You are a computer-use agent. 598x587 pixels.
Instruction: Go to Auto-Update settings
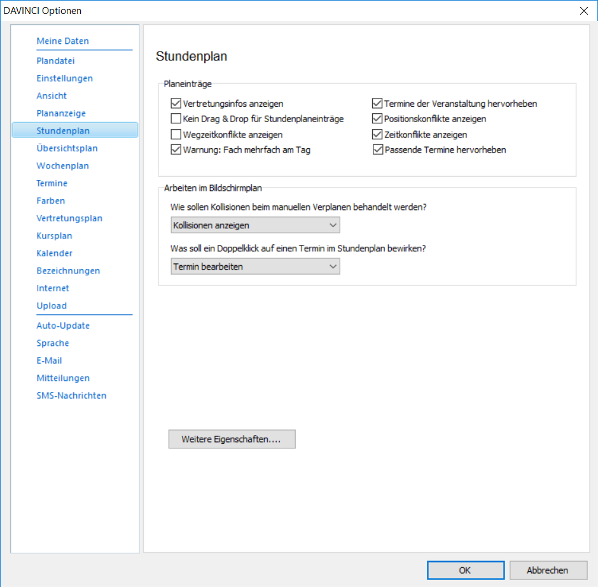pos(64,326)
